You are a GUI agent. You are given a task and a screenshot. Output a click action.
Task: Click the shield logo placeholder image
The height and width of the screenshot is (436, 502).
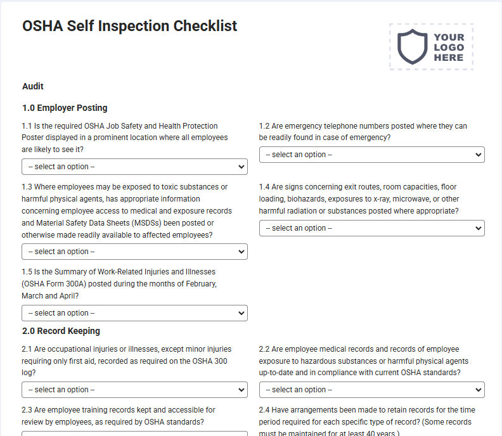[431, 47]
